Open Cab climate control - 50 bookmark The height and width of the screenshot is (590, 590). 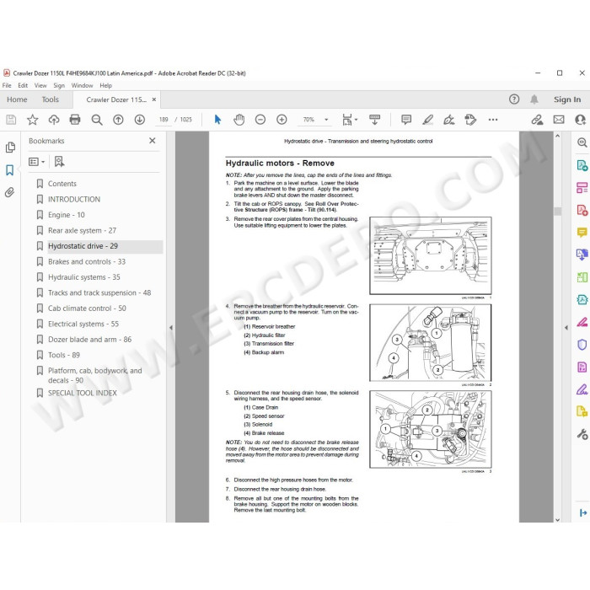click(87, 308)
